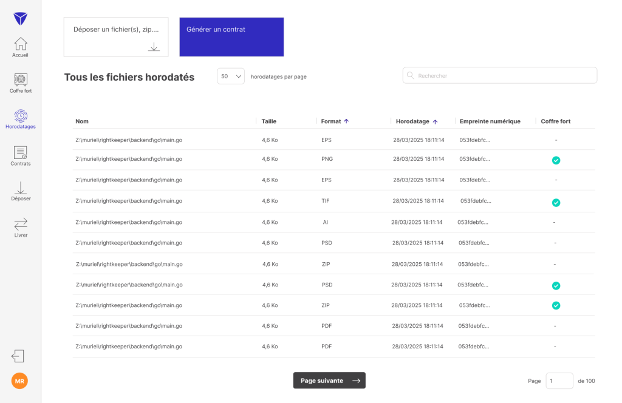Click the vault checkmark on the TIF row
Screen dimensions: 622x403
pyautogui.click(x=556, y=203)
